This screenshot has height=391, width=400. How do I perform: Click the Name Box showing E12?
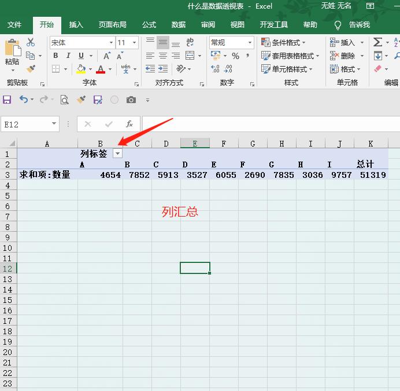click(x=30, y=125)
